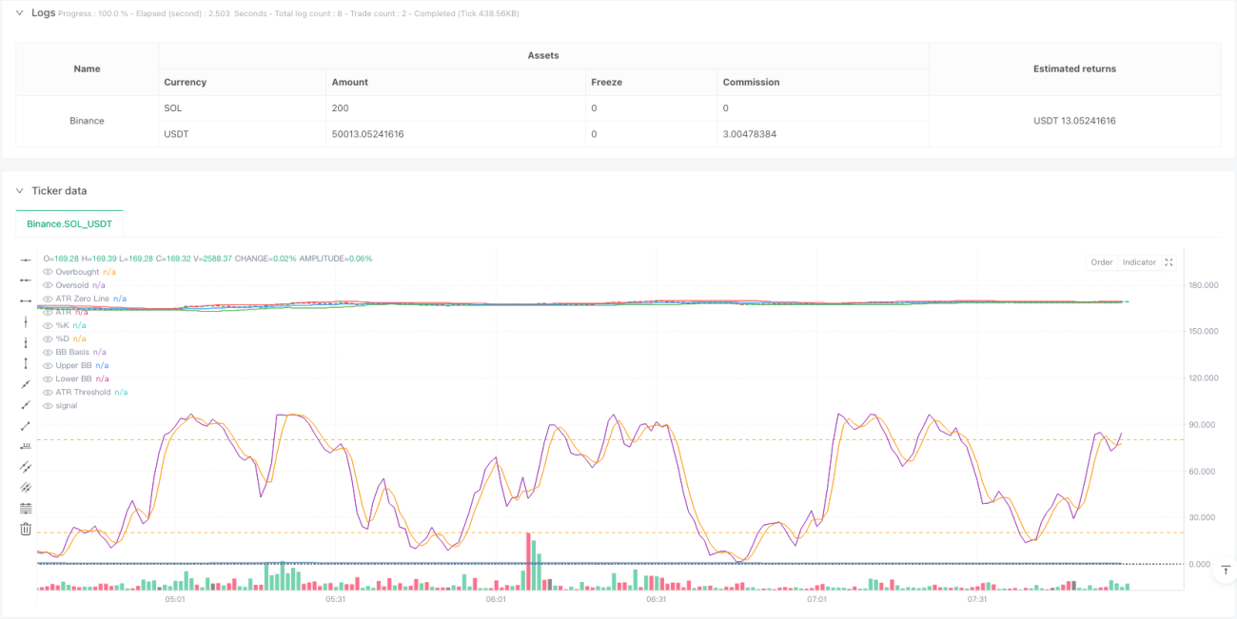The image size is (1237, 619).
Task: Select the parallel channel drawing tool
Action: pyautogui.click(x=26, y=467)
